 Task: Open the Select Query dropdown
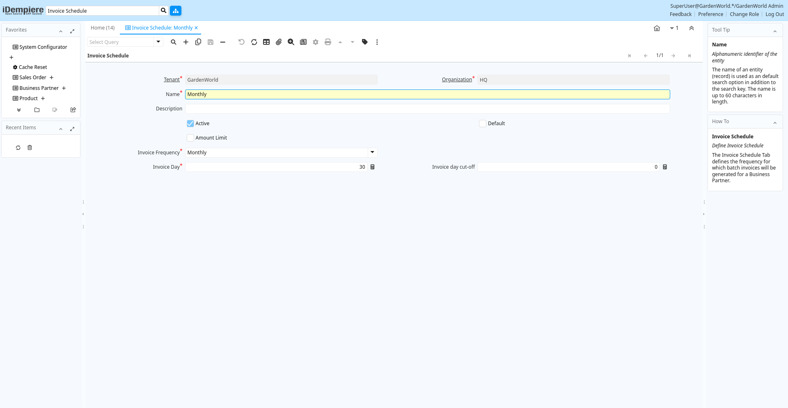point(158,42)
